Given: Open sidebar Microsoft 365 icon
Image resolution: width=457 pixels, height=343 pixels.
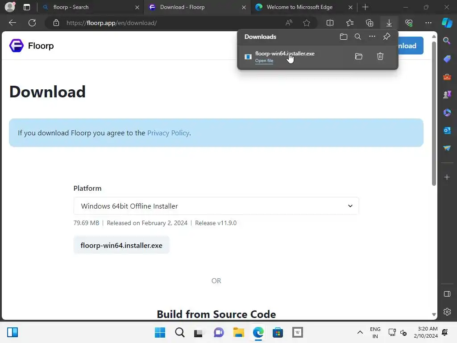Looking at the screenshot, I should tap(446, 112).
